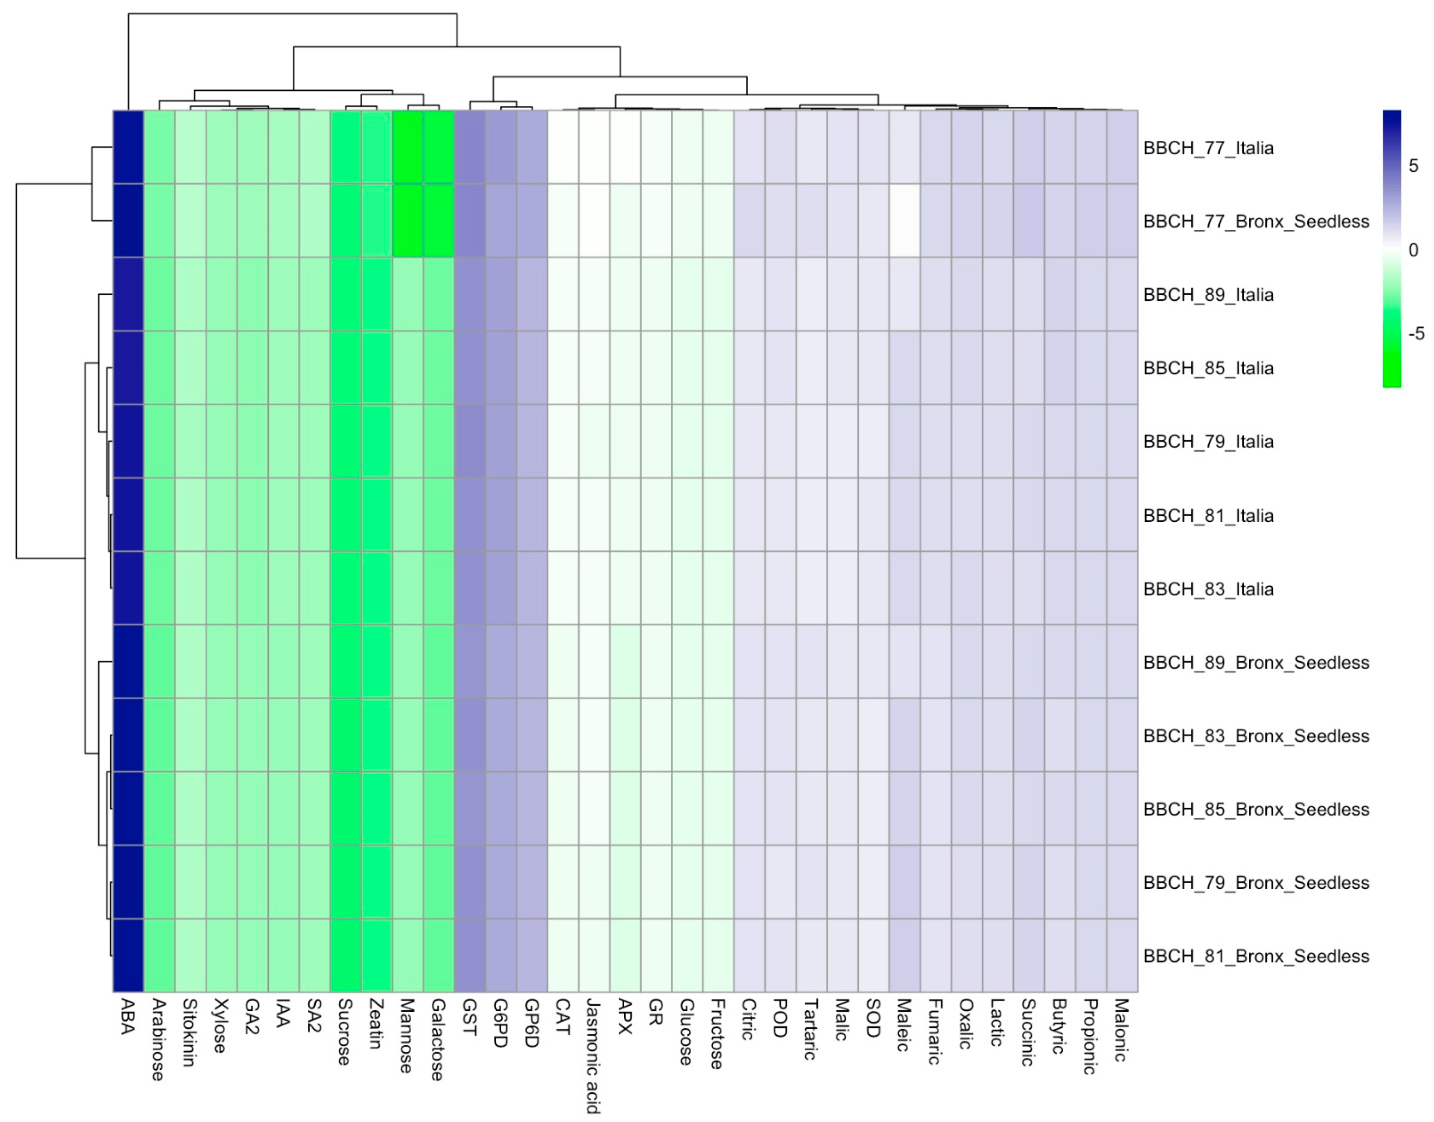The image size is (1434, 1122).
Task: Click the dark blue ABA cell for BBCH_77_Italia
Action: tap(128, 147)
